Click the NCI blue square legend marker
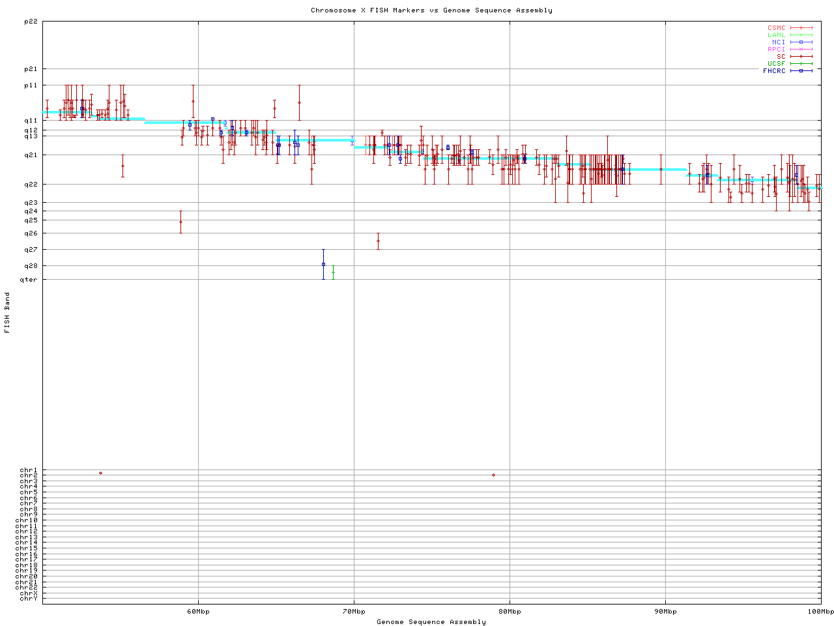The width and height of the screenshot is (834, 626). click(801, 42)
